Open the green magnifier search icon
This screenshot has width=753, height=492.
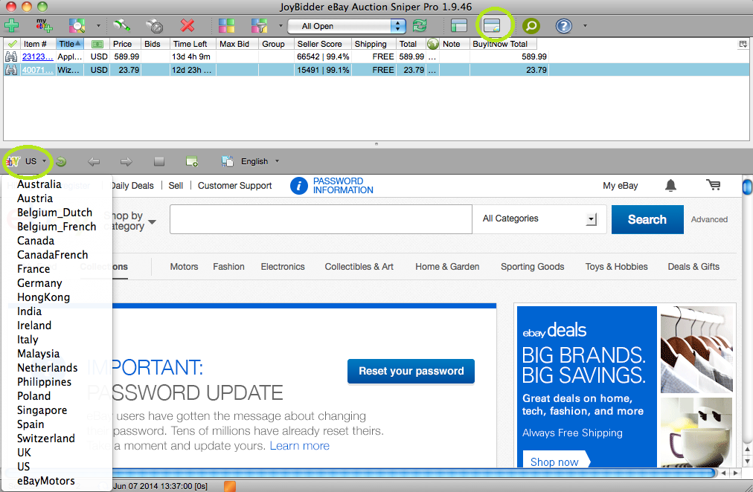[531, 25]
